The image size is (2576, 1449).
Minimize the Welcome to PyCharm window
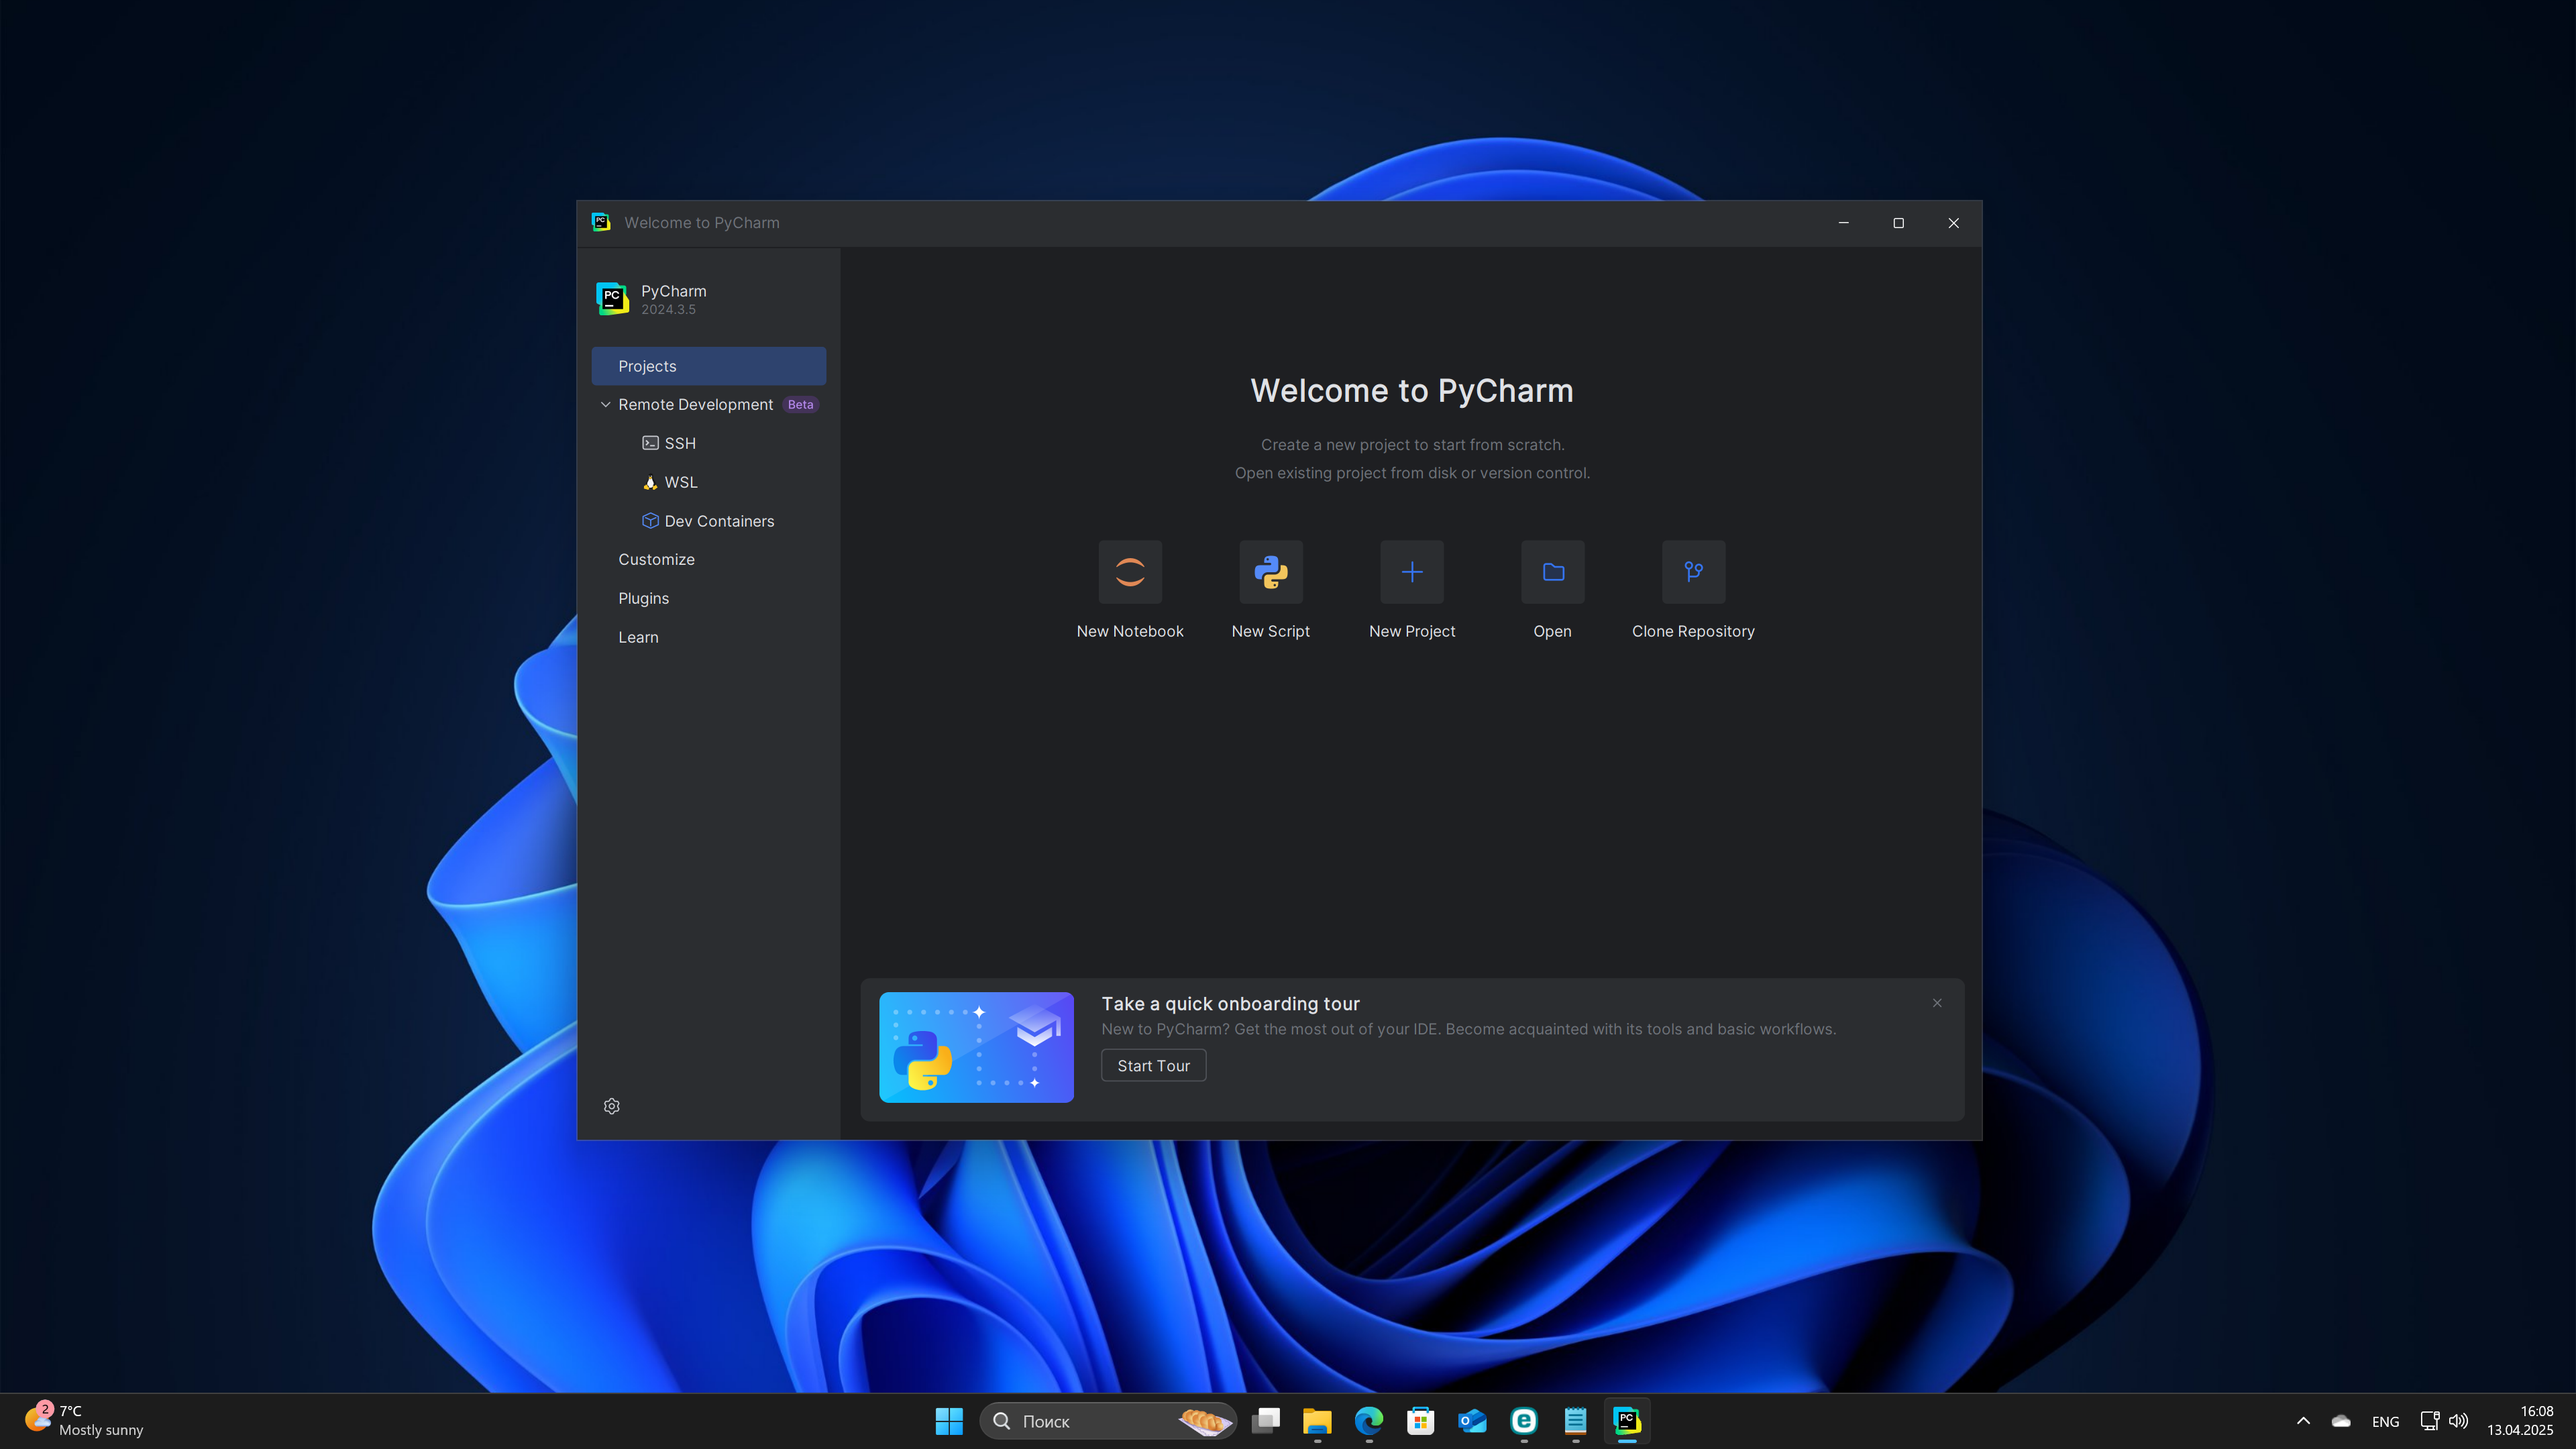1843,223
